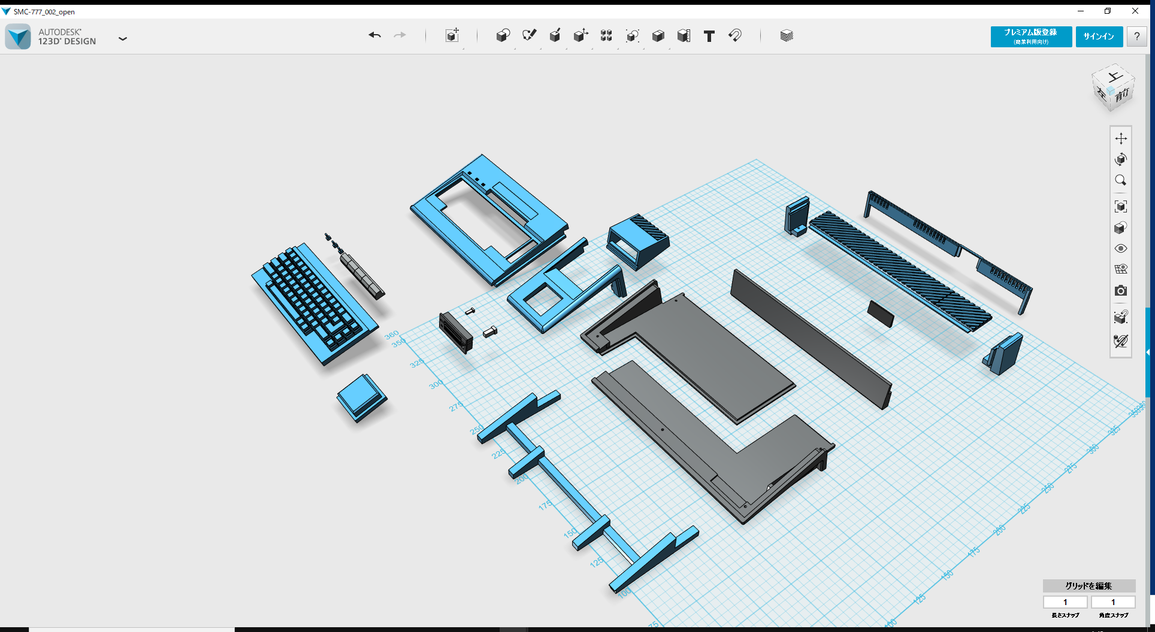Select the Transform tool in the toolbar

[452, 36]
